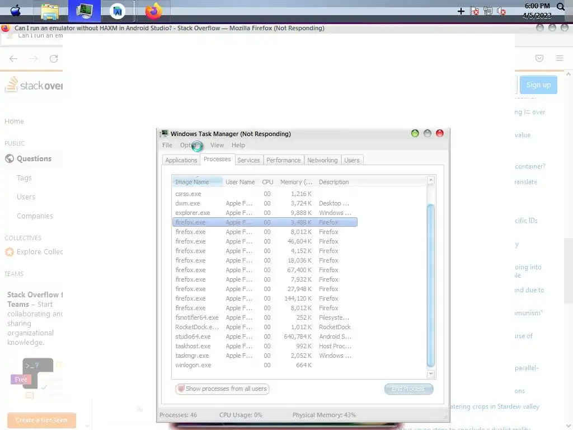573x430 pixels.
Task: Select studio64.exe process row
Action: tap(265, 336)
